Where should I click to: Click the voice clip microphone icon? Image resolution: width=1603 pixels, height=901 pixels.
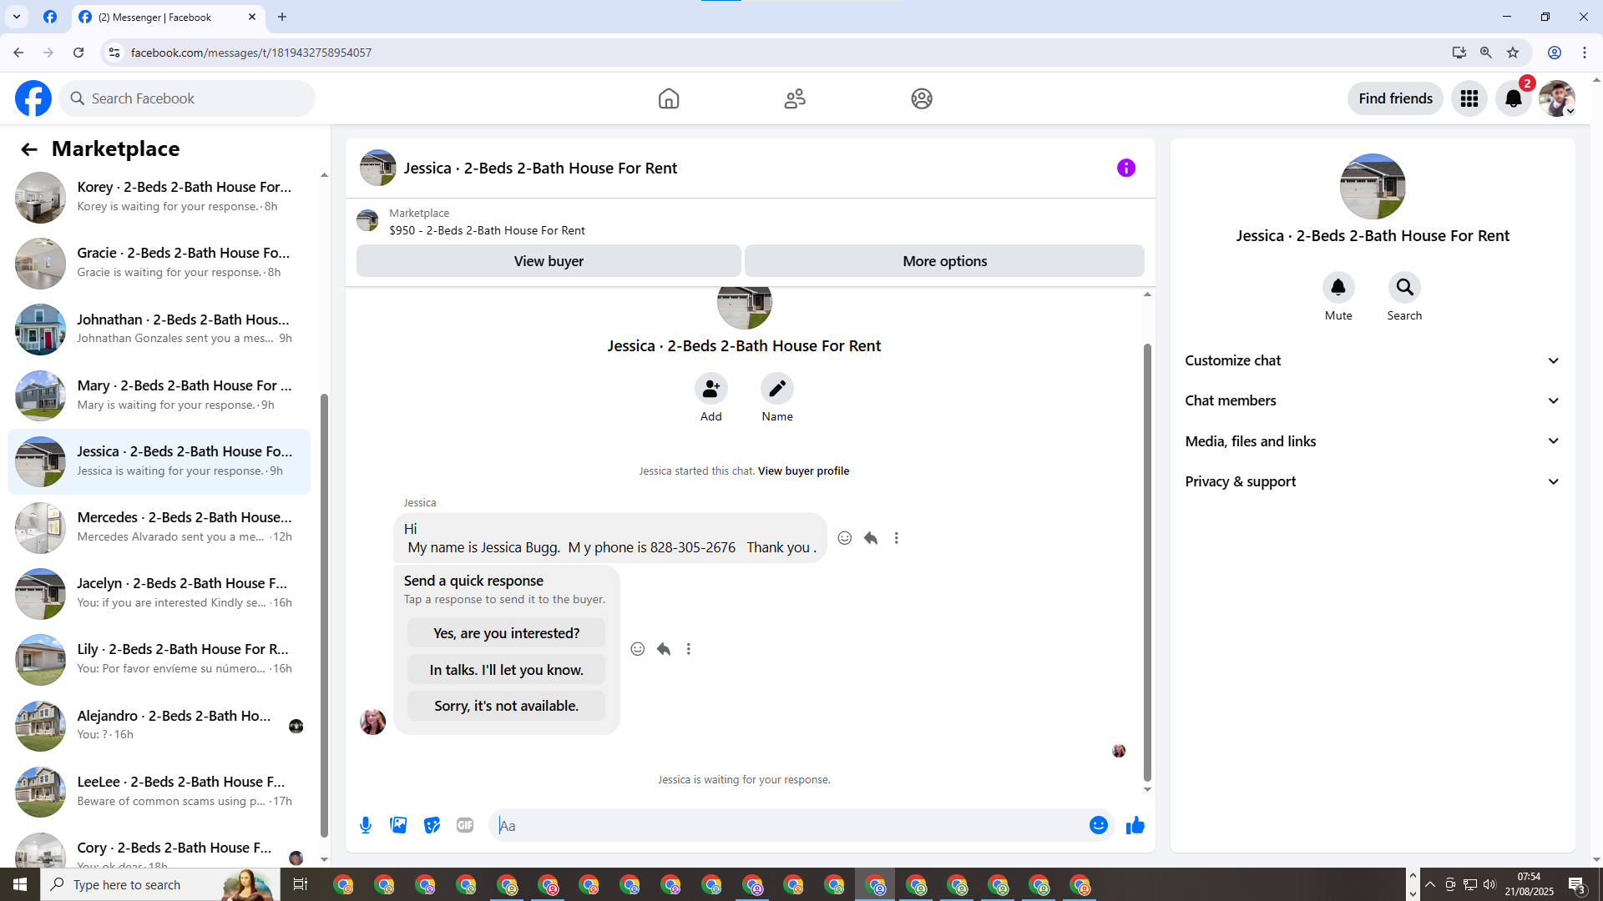(x=366, y=825)
